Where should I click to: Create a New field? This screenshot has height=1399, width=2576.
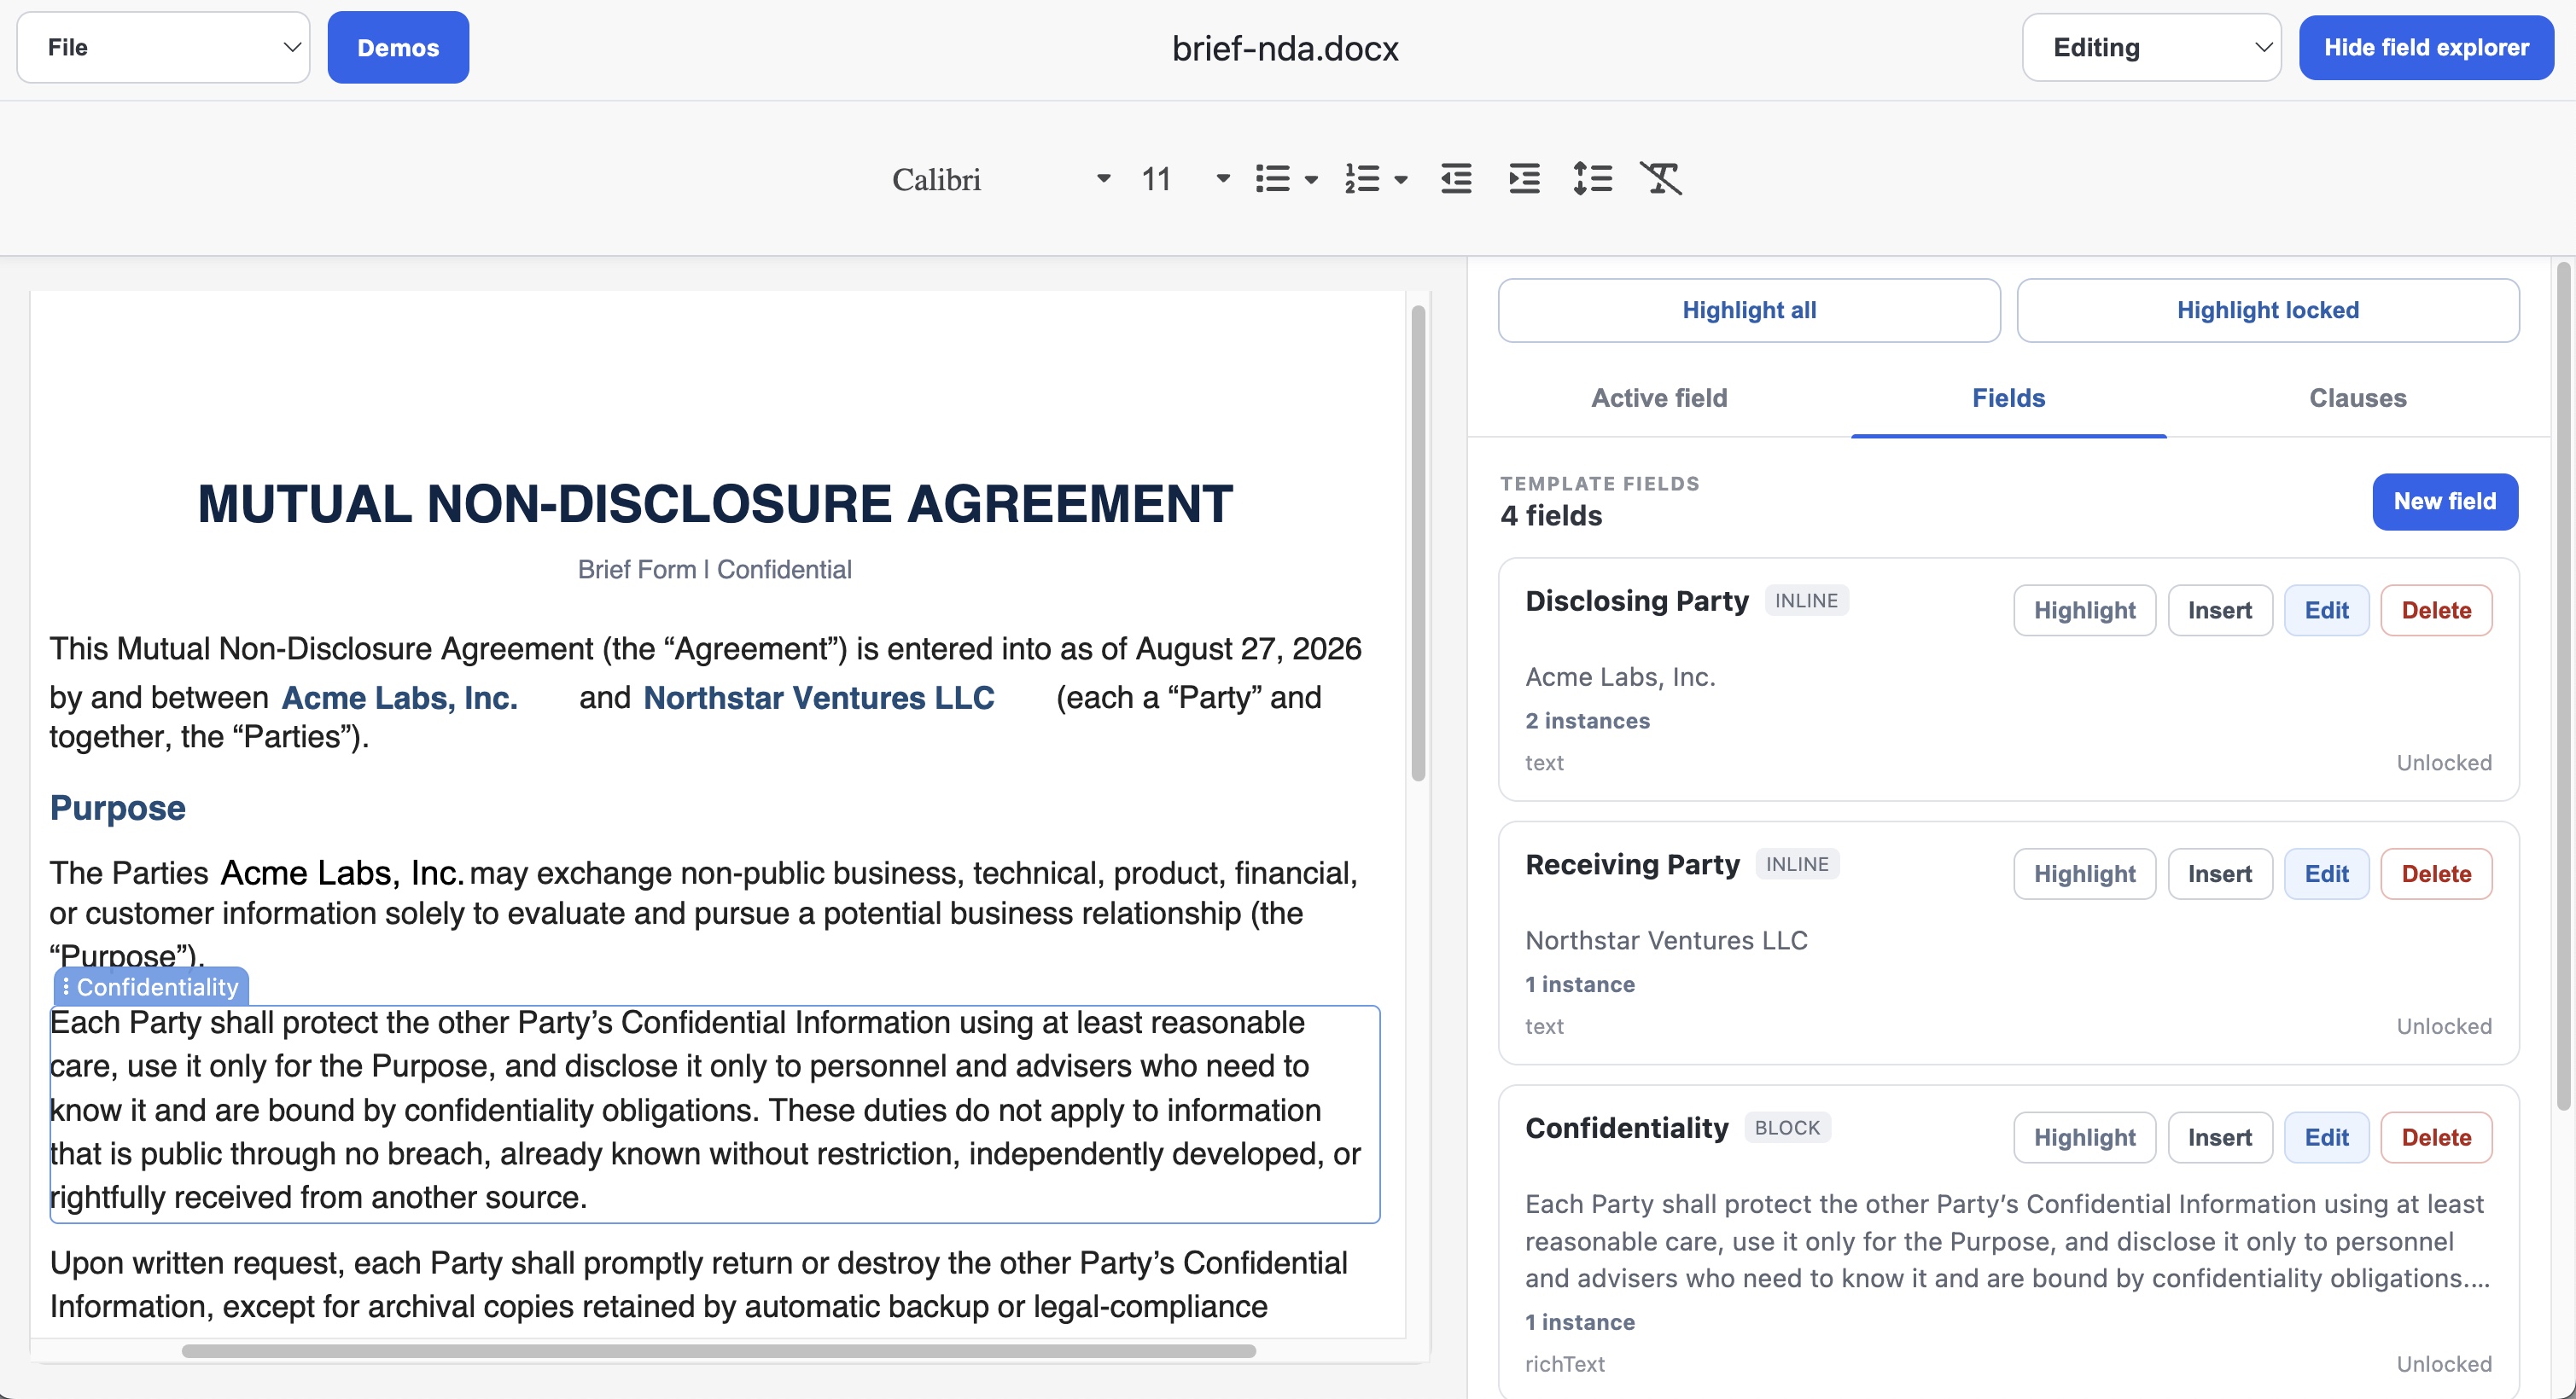pos(2445,502)
